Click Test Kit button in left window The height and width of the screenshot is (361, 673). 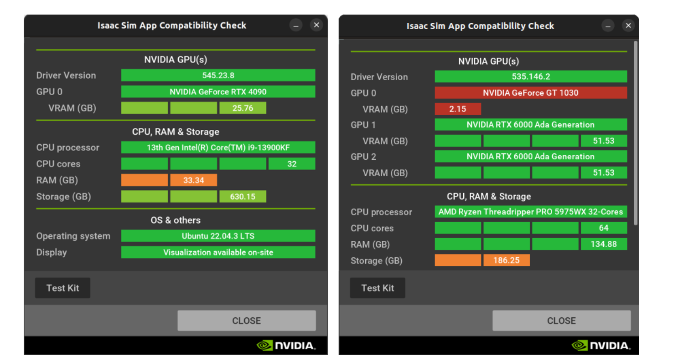(x=62, y=288)
